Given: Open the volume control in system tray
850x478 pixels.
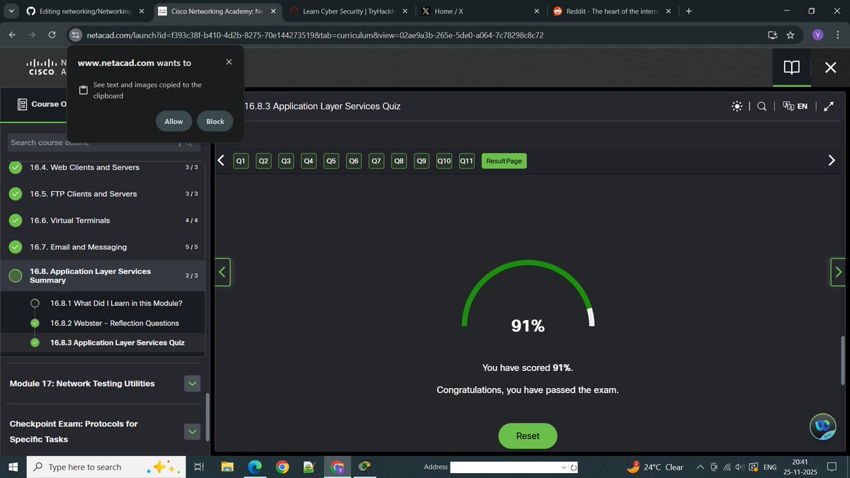Looking at the screenshot, I should 739,467.
